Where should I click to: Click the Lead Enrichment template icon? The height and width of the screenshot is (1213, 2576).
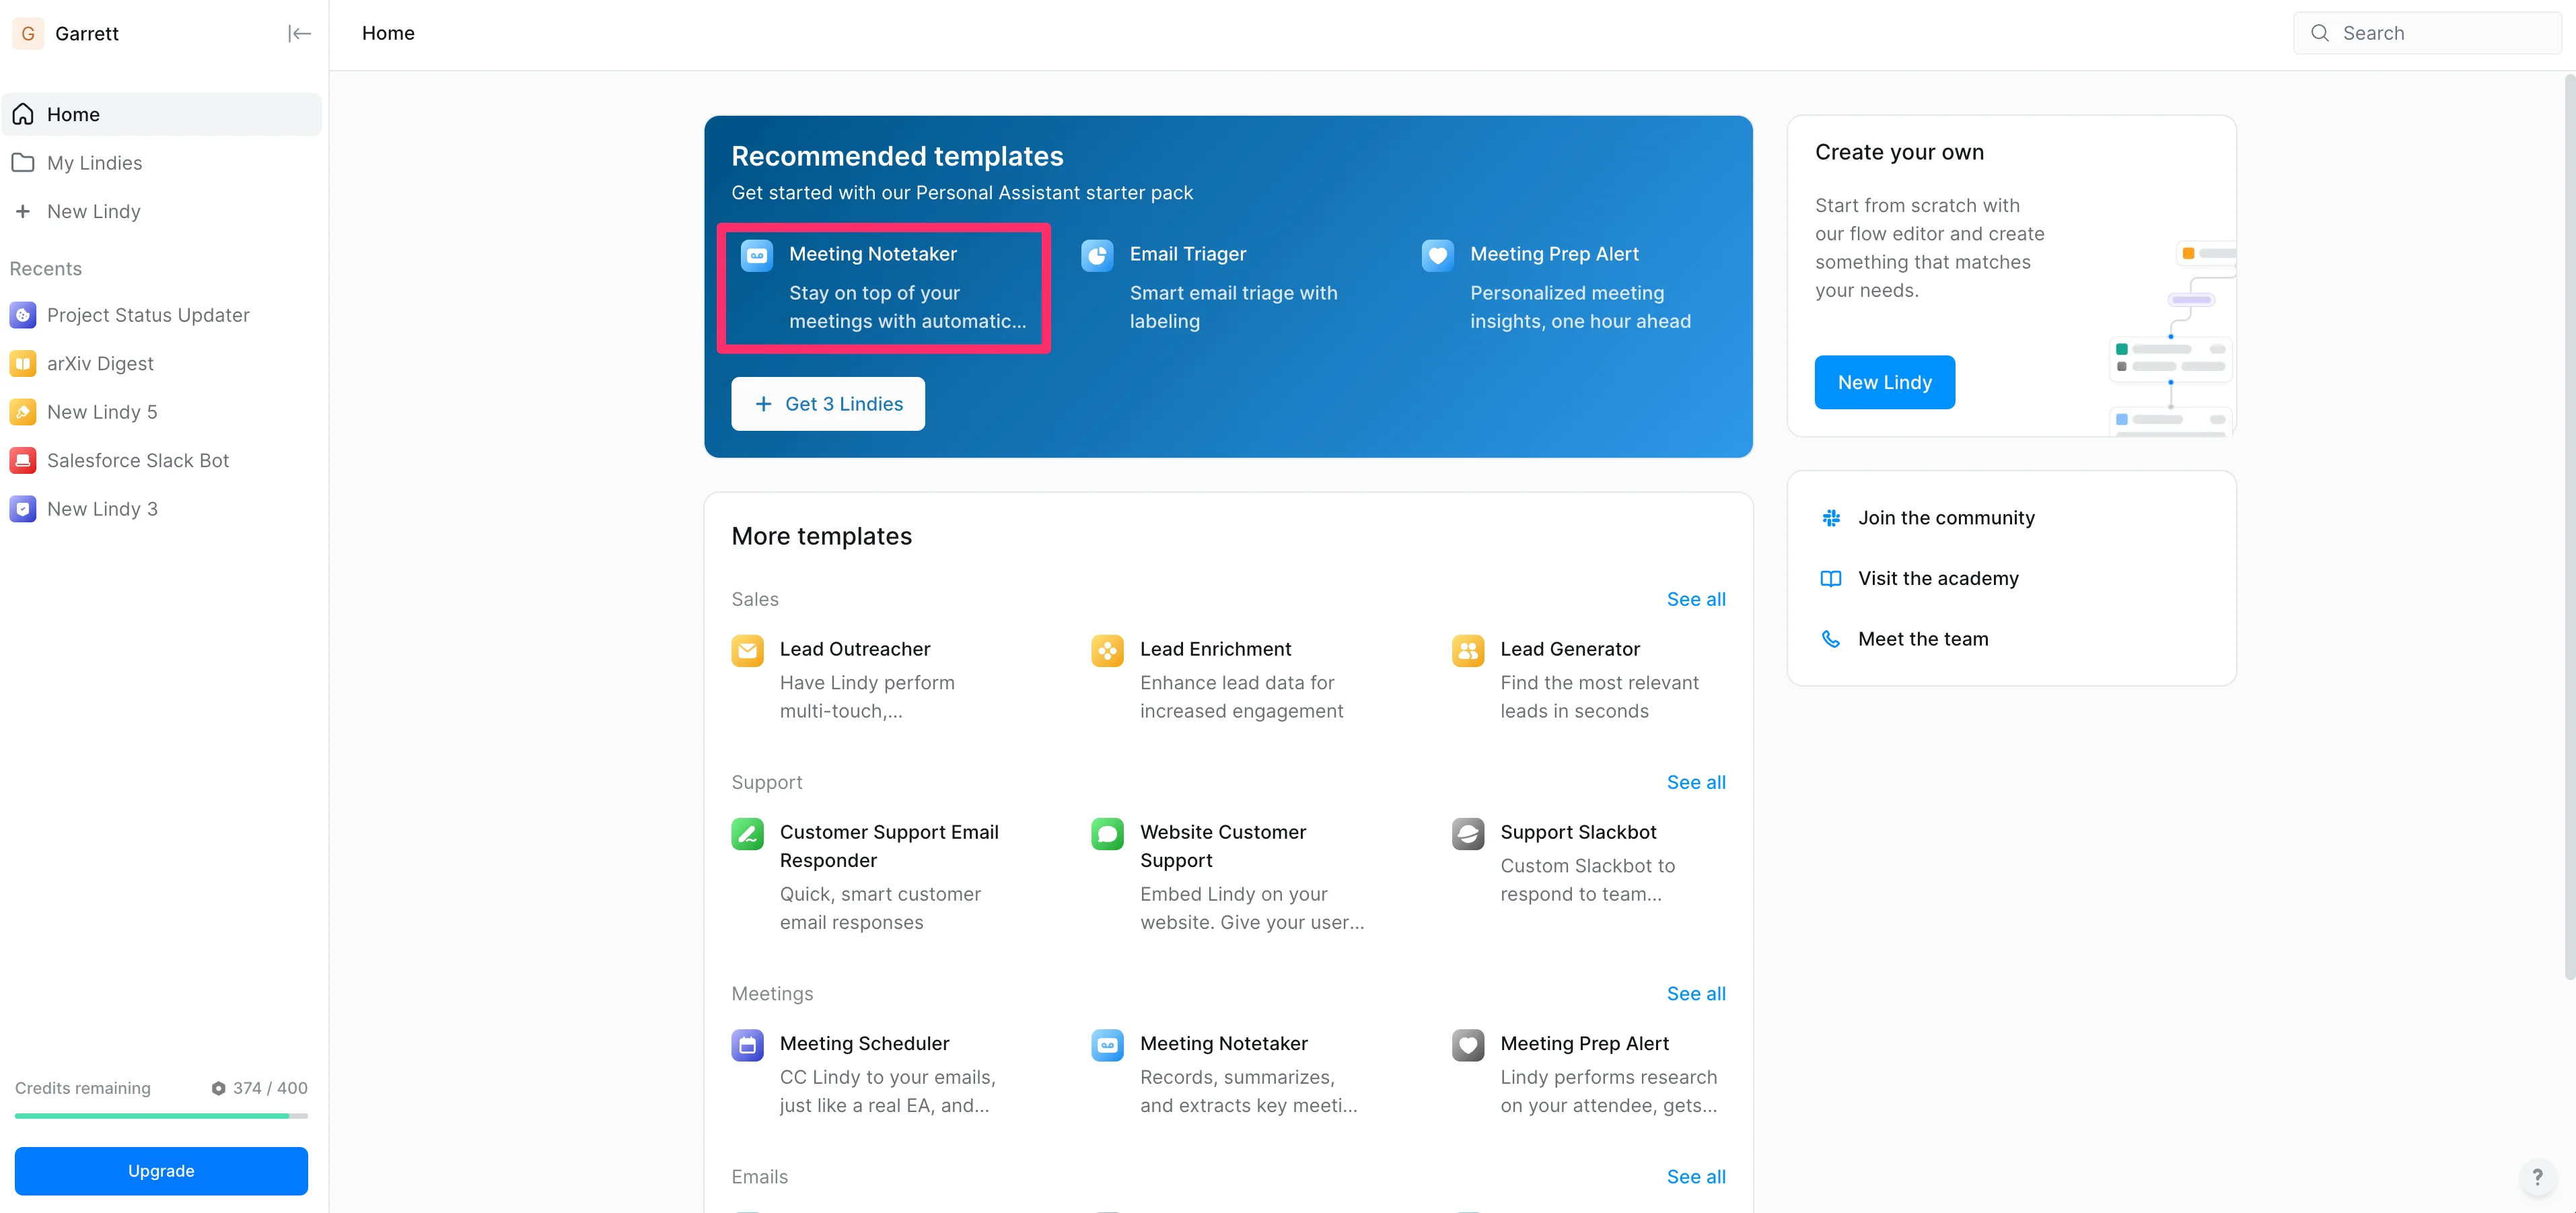[x=1107, y=650]
